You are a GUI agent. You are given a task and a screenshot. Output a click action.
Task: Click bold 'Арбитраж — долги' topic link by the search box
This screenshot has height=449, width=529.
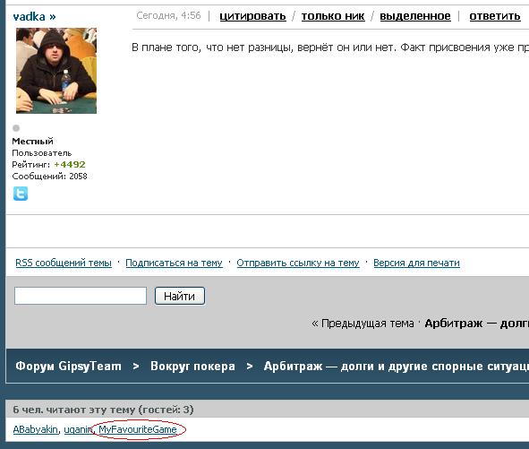(x=476, y=324)
